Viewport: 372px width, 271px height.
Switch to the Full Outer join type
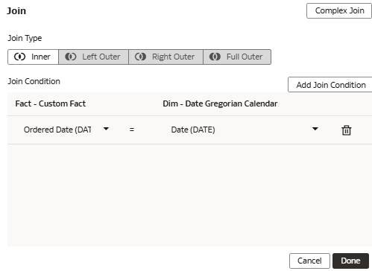(x=237, y=57)
